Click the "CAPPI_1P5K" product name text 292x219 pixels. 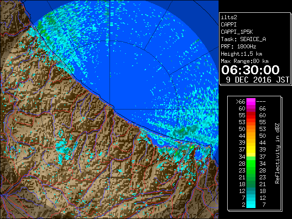237,32
